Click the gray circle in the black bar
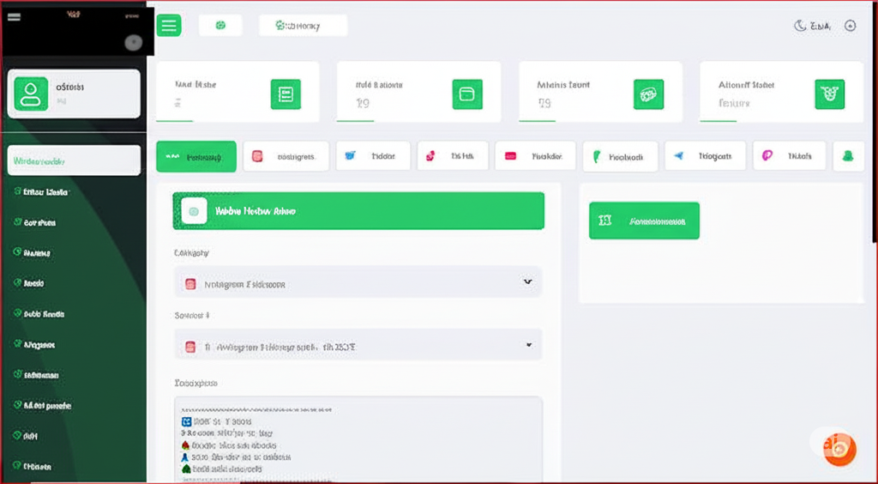The image size is (878, 484). pos(133,43)
